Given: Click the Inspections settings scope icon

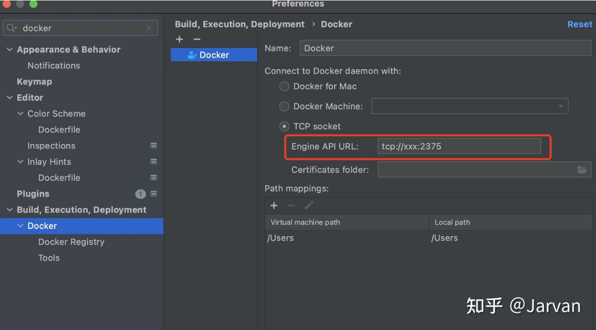Looking at the screenshot, I should [153, 146].
